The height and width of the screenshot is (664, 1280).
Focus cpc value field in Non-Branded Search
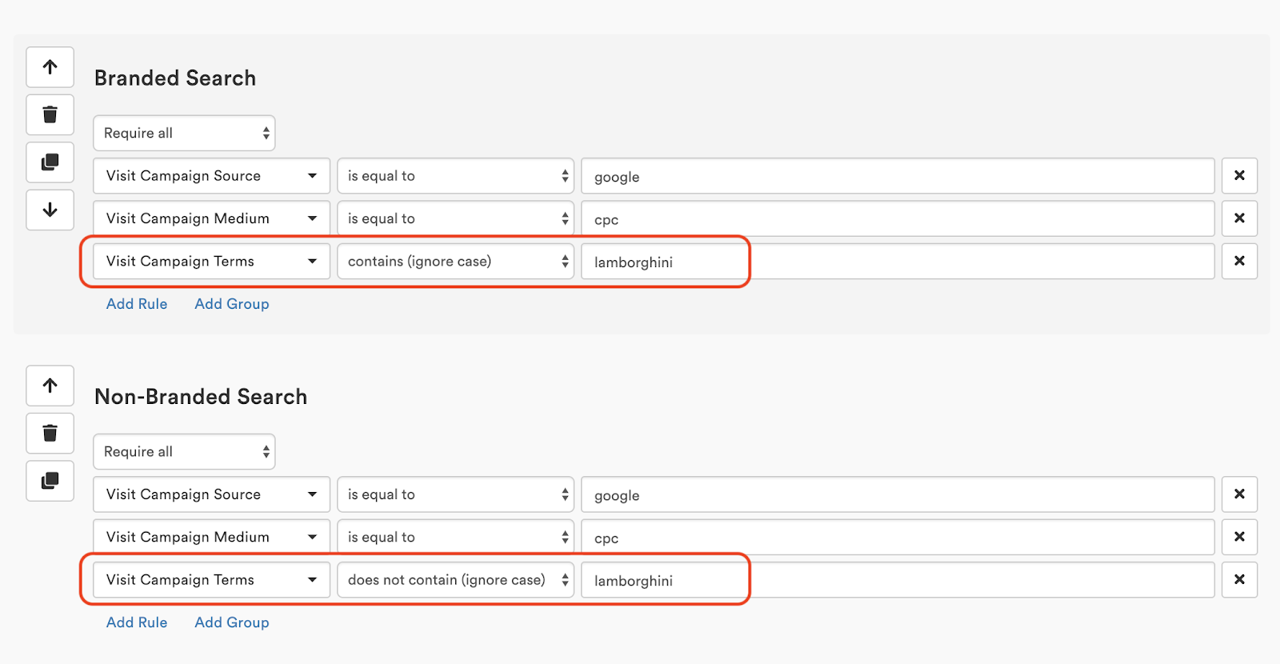[898, 537]
